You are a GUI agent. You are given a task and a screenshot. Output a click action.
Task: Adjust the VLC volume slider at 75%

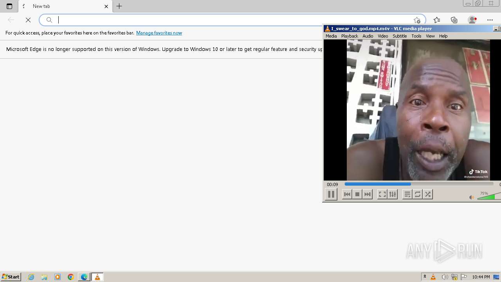tap(489, 196)
